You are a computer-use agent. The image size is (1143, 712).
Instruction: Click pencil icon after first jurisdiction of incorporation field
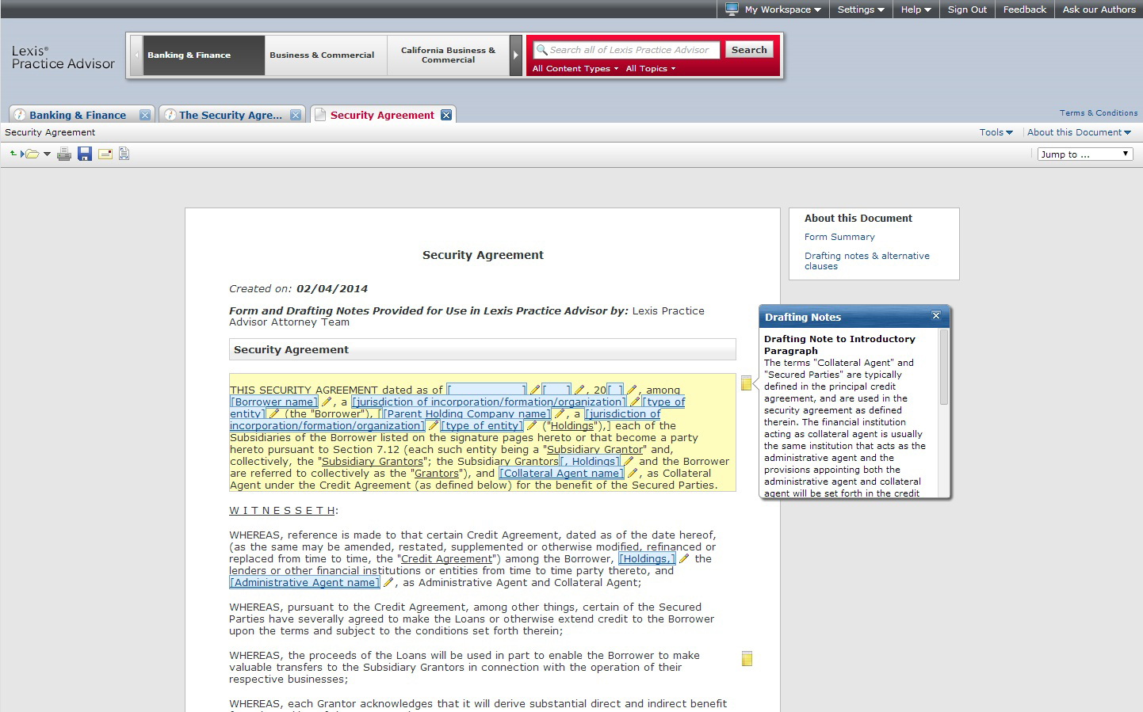point(634,402)
